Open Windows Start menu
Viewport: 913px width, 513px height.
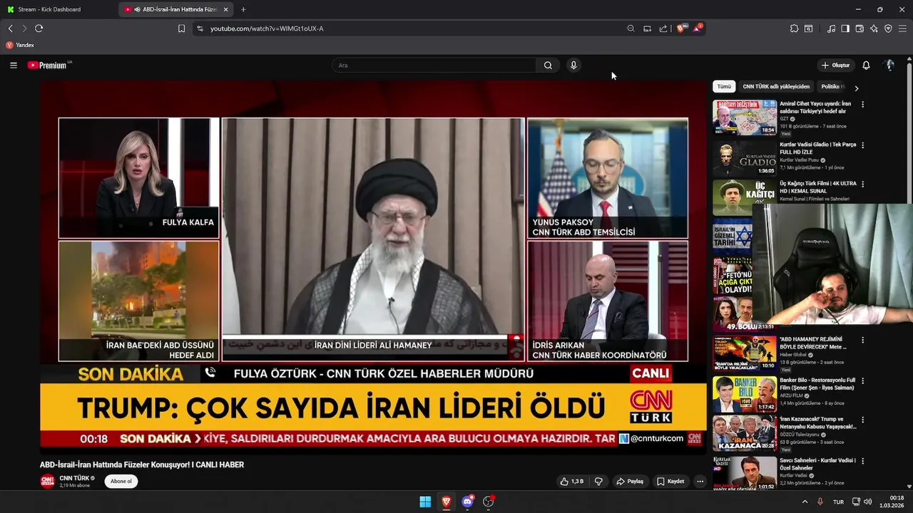[425, 502]
